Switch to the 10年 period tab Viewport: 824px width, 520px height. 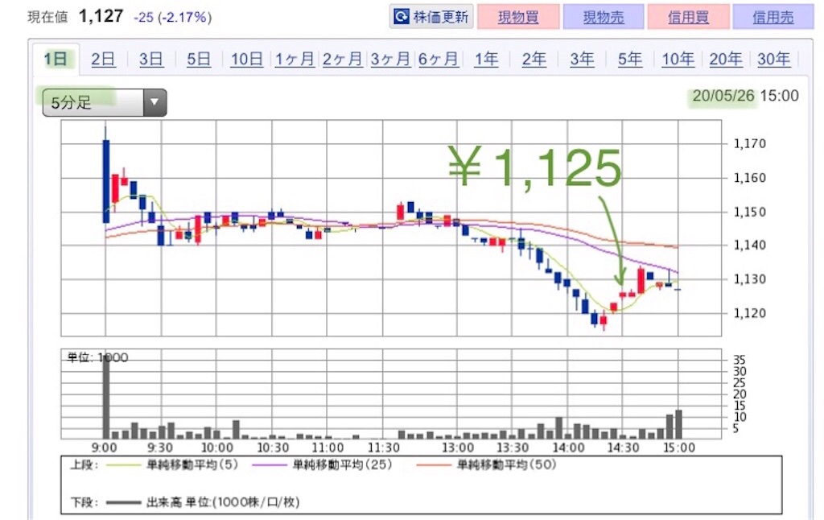coord(678,59)
